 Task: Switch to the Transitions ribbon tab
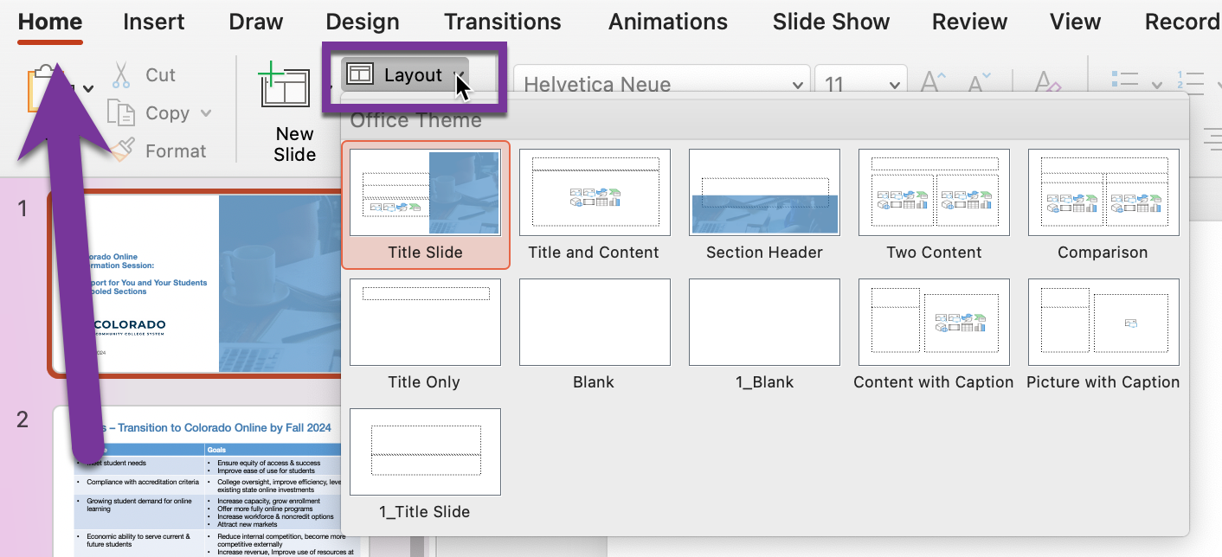coord(502,22)
